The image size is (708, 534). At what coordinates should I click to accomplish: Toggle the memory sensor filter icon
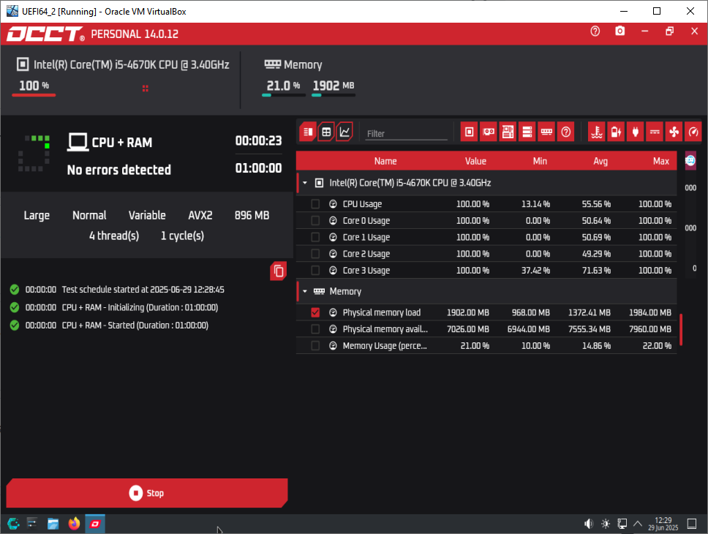[546, 132]
